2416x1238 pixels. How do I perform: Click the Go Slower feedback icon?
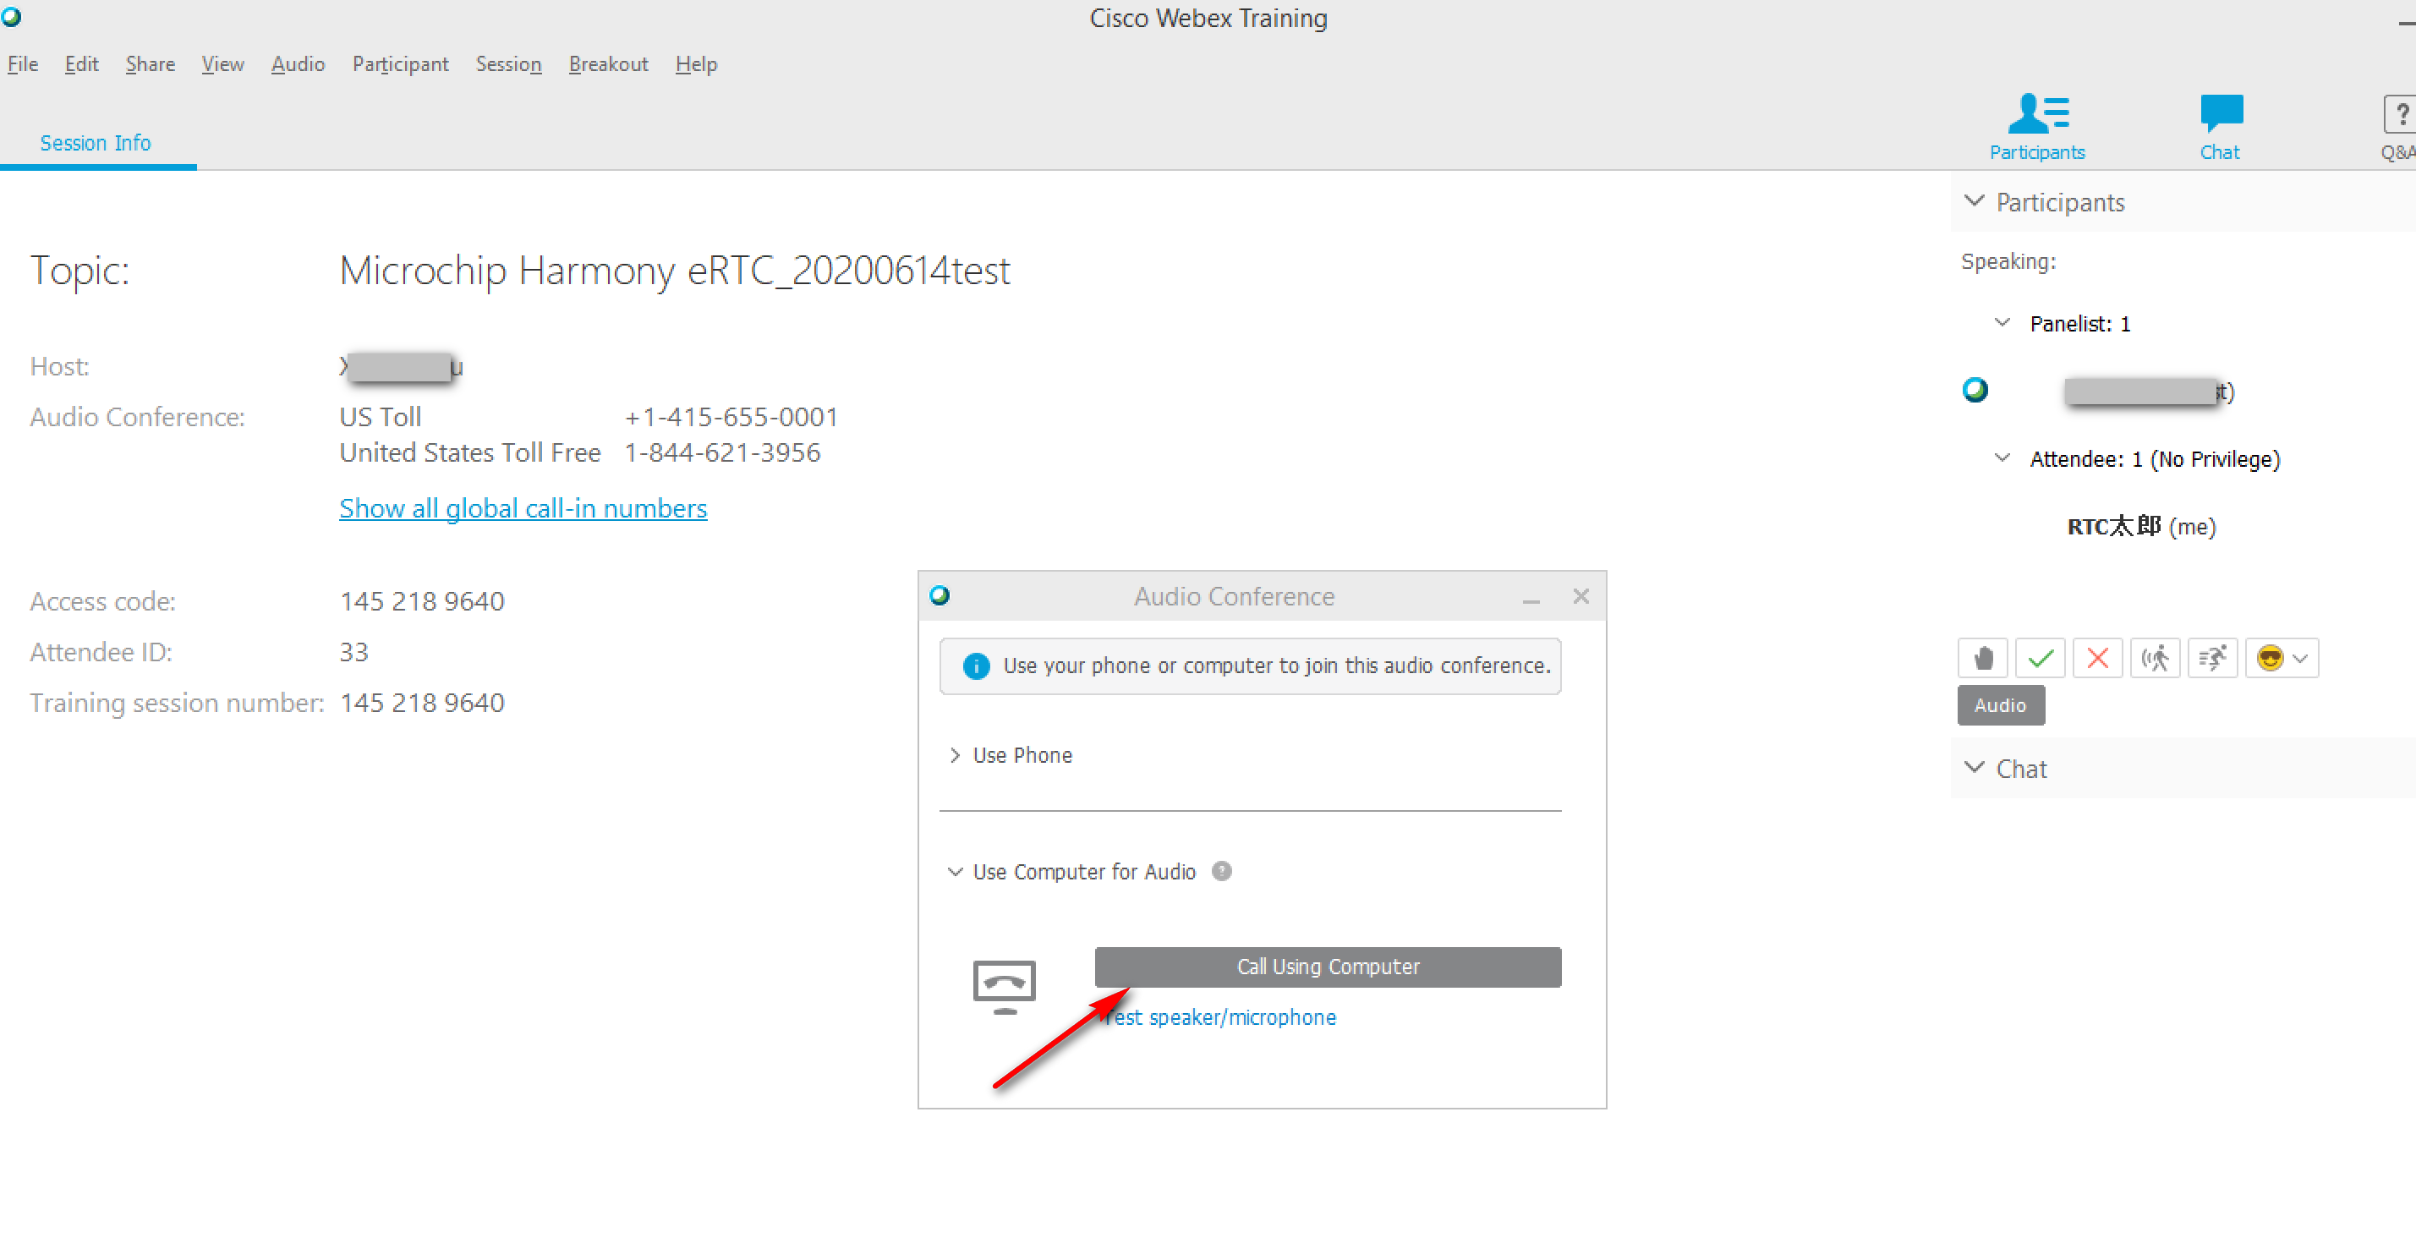tap(2155, 659)
